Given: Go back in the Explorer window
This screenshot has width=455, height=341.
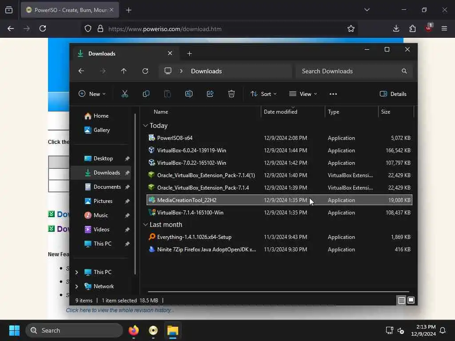Looking at the screenshot, I should click(81, 71).
